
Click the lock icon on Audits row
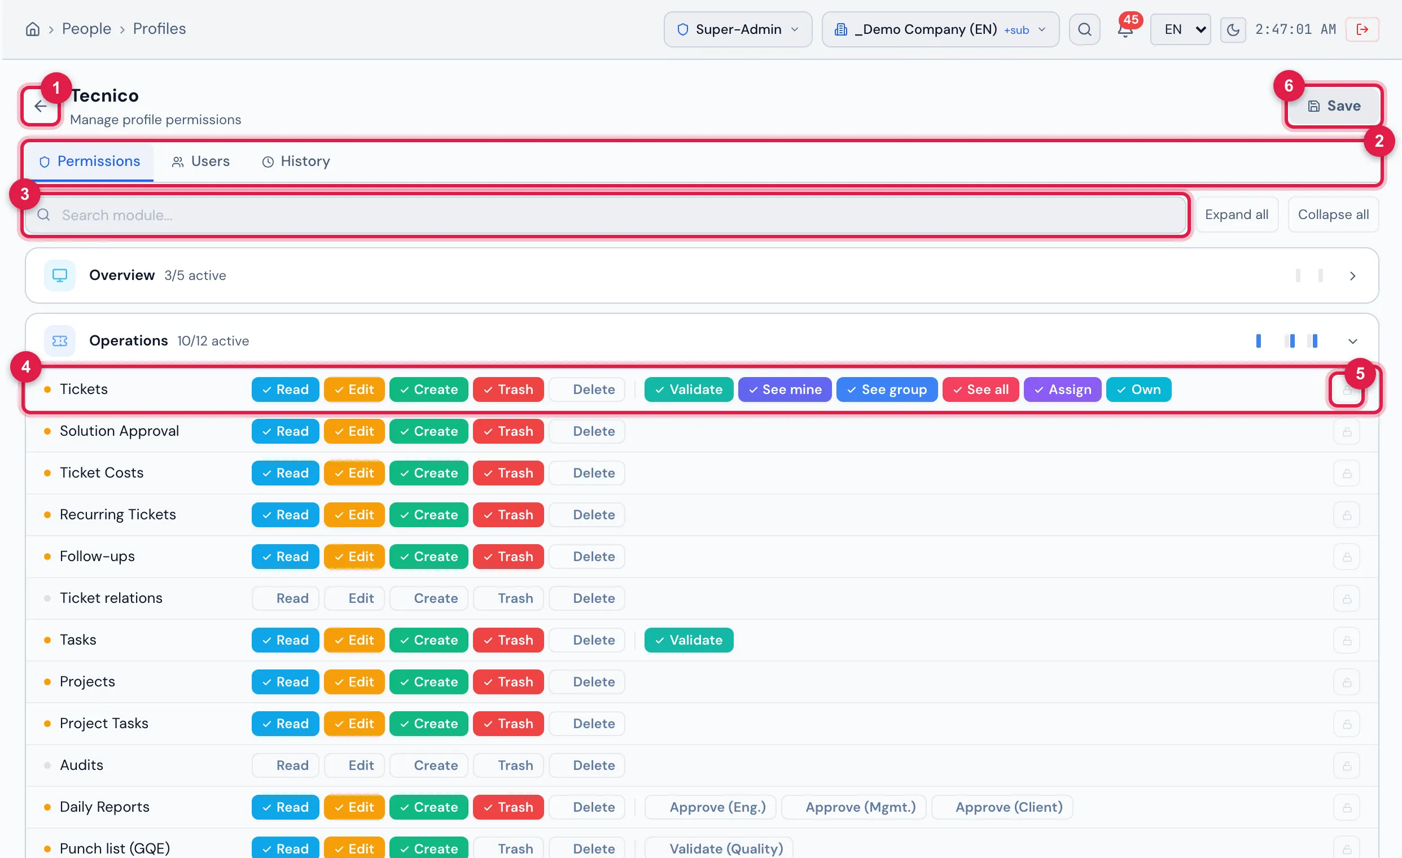tap(1347, 766)
